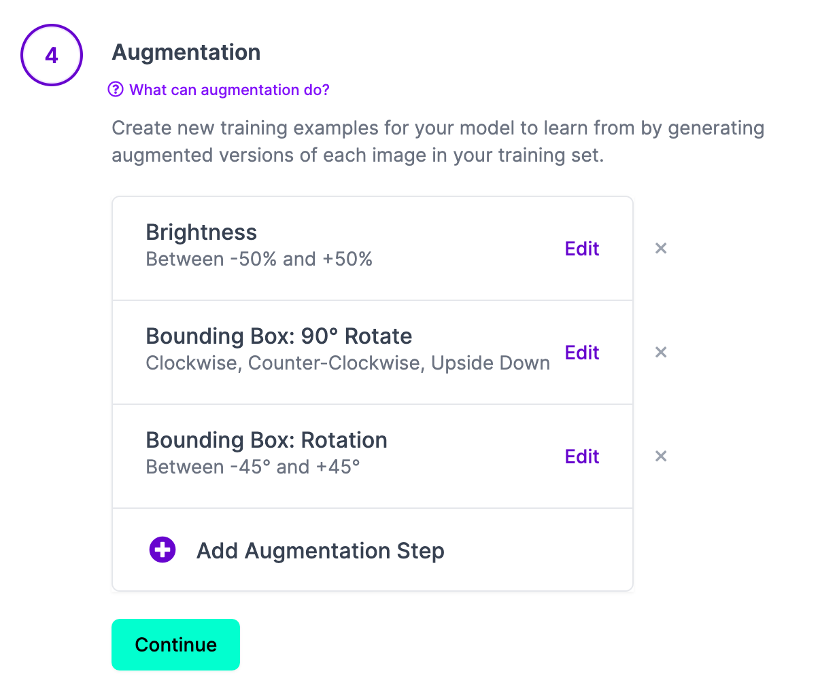Edit the Bounding Box 90° Rotate settings
Screen dimensions: 820x697
pos(581,353)
